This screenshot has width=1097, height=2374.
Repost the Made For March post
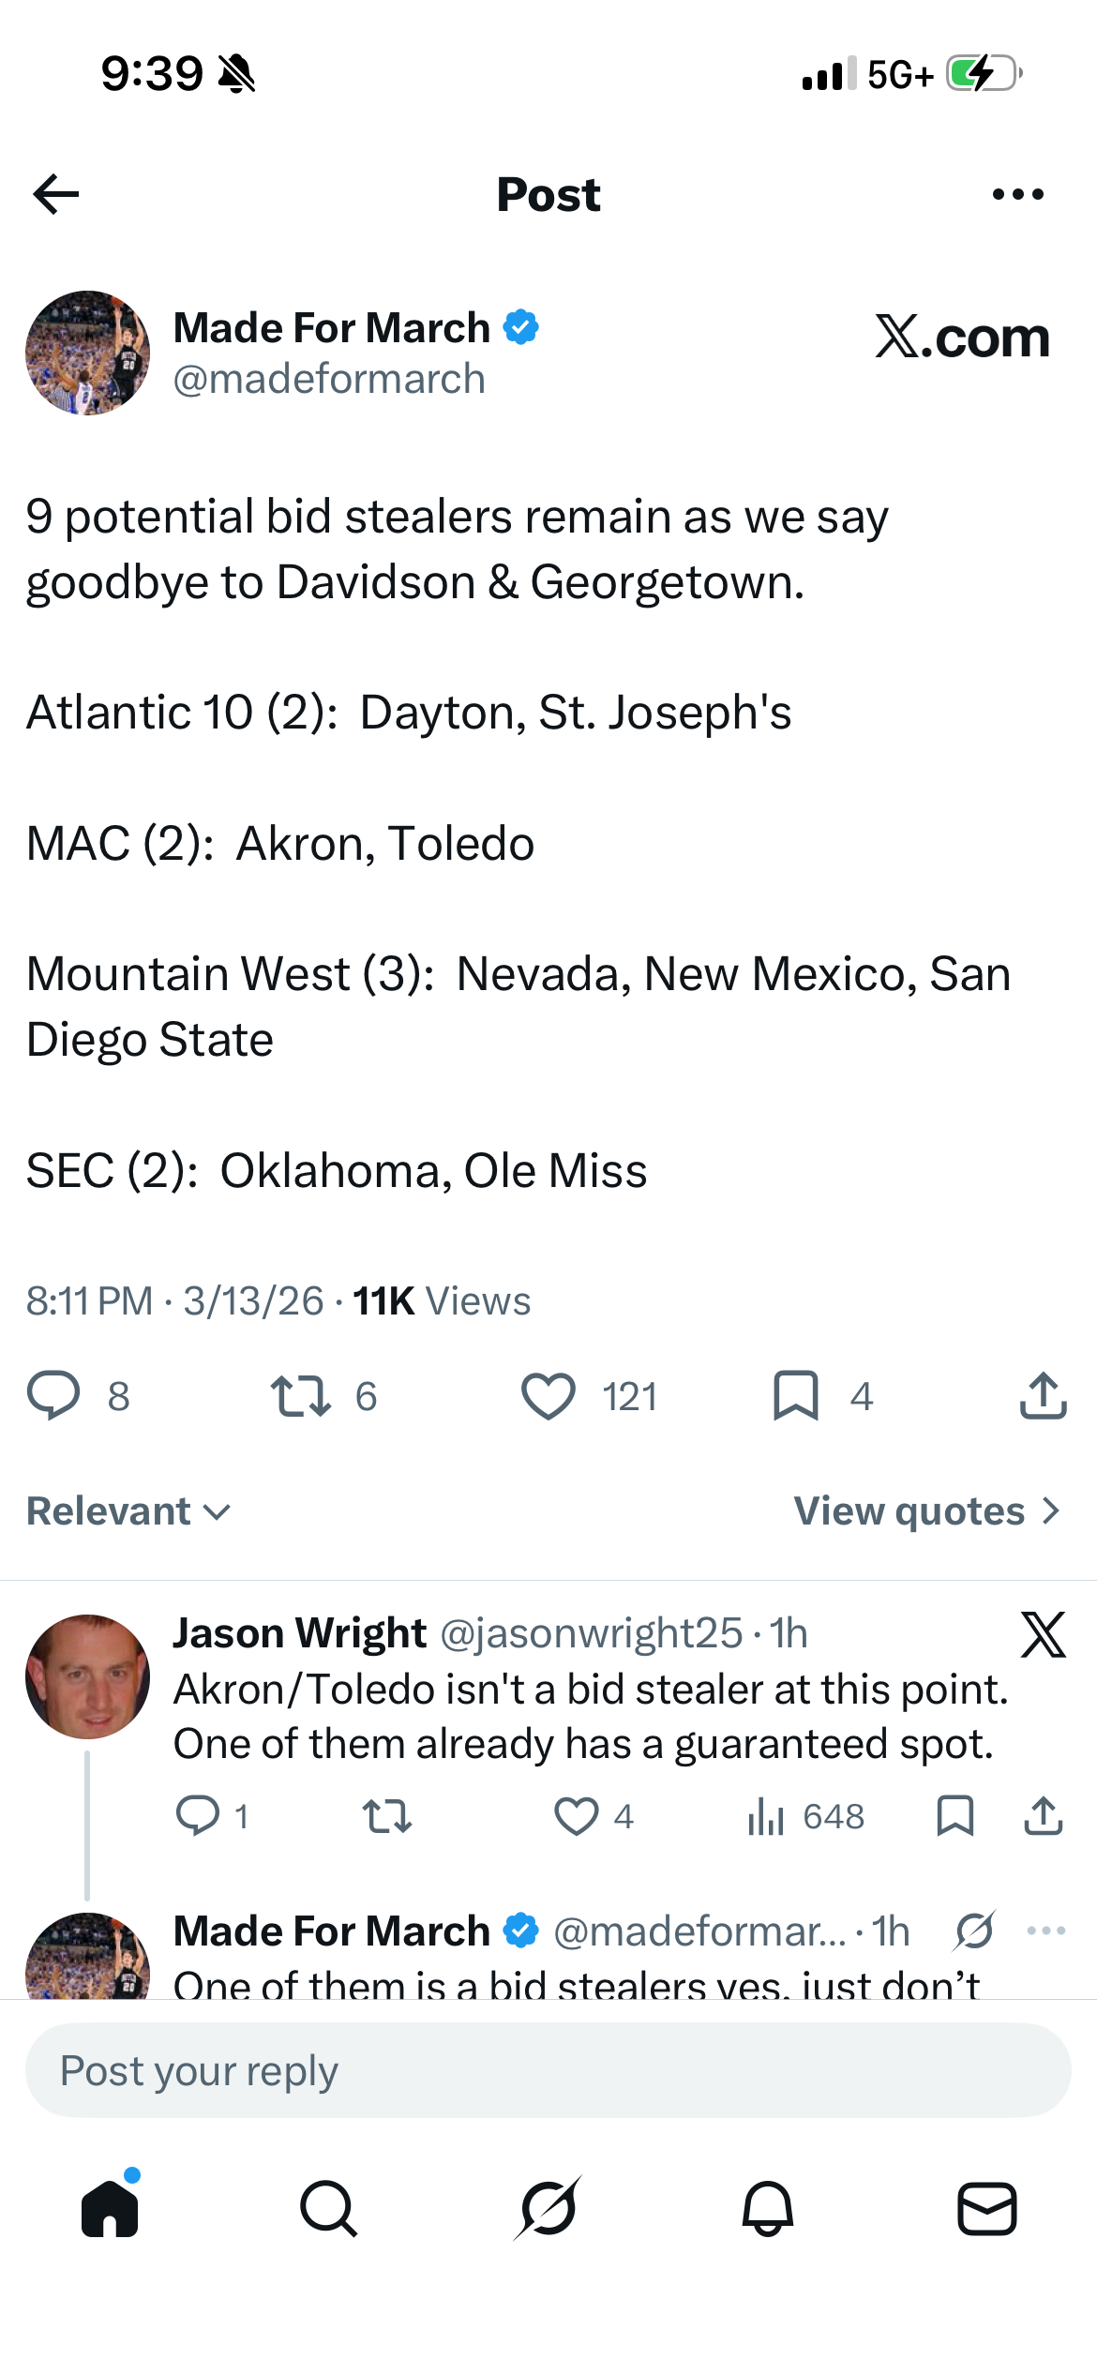tap(300, 1396)
